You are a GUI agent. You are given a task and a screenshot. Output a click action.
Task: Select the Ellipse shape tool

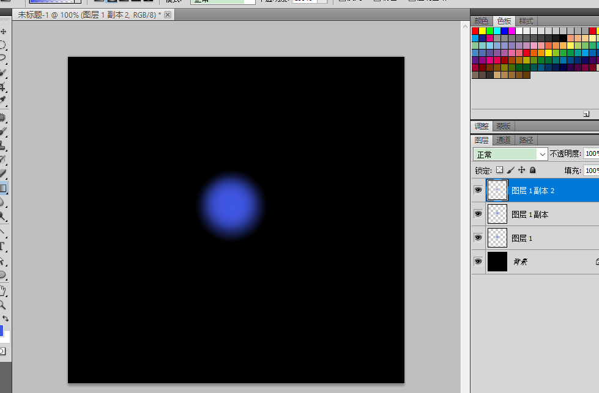coord(3,274)
